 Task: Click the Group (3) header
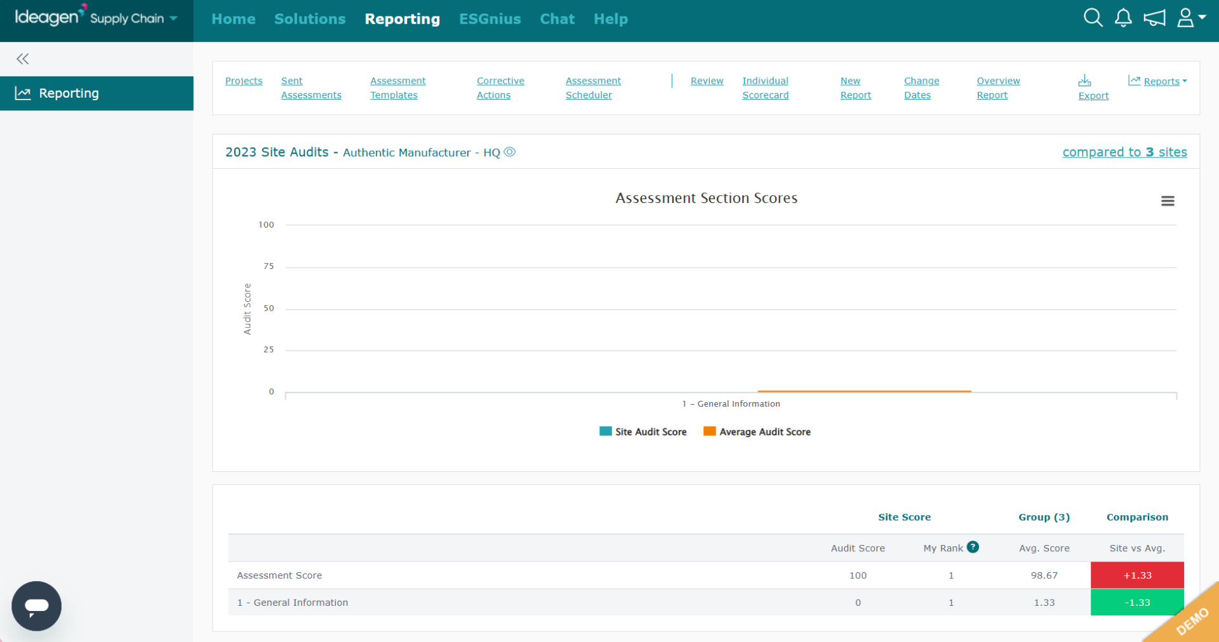[x=1044, y=517]
